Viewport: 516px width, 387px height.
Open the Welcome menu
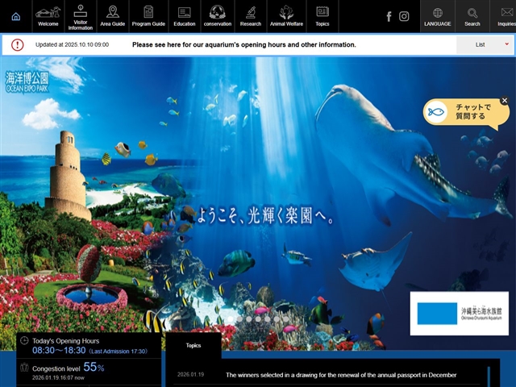48,16
